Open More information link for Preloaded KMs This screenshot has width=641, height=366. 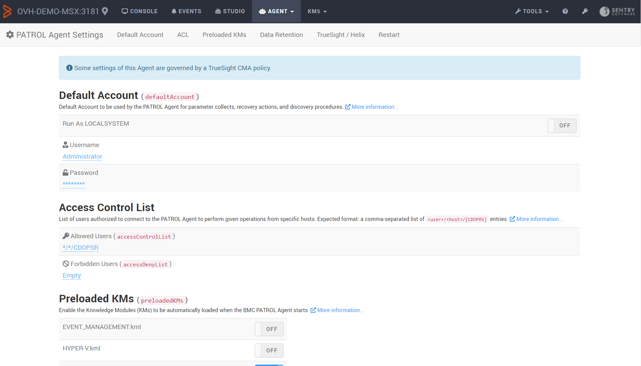337,310
